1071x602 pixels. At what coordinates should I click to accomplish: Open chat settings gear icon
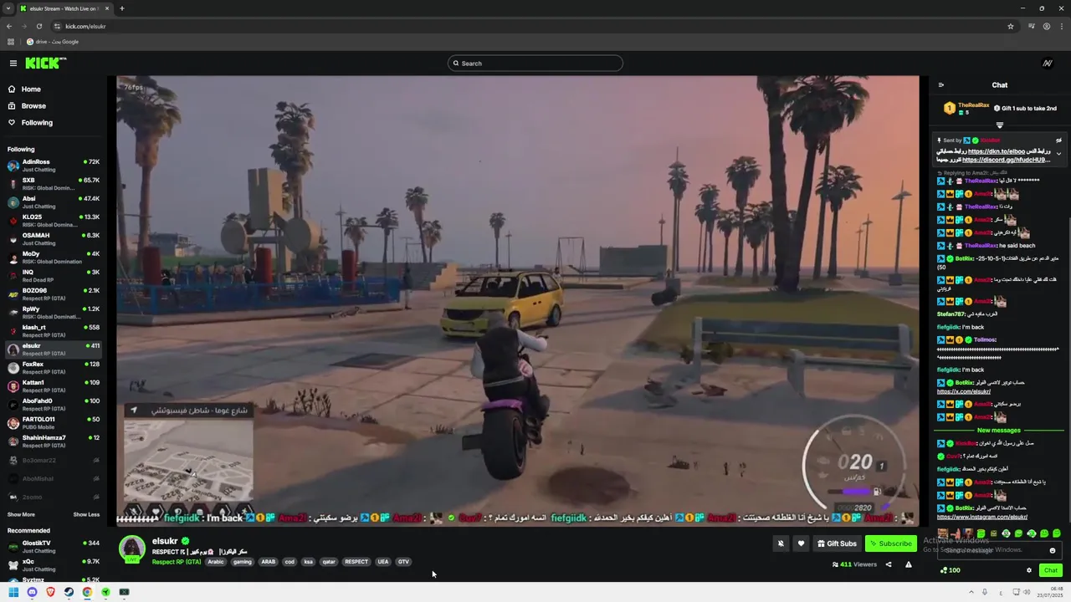click(1029, 570)
